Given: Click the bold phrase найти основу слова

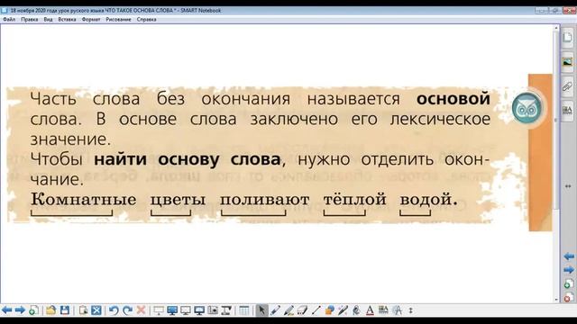Looking at the screenshot, I should [x=187, y=159].
